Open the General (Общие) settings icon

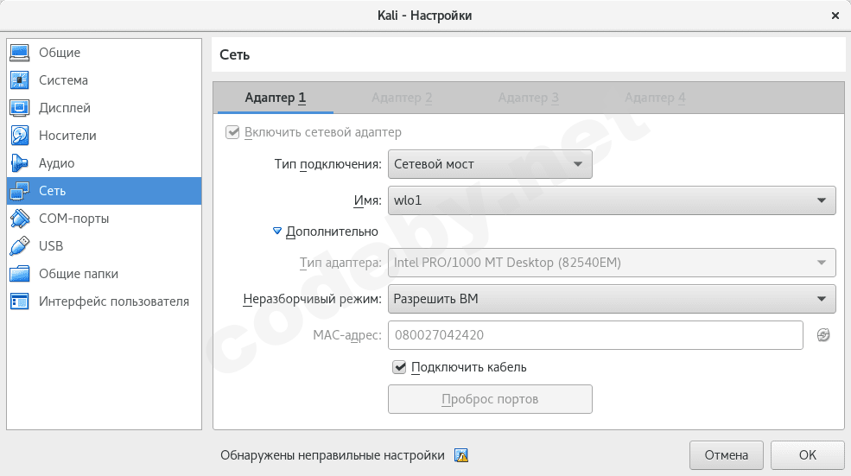[x=20, y=53]
